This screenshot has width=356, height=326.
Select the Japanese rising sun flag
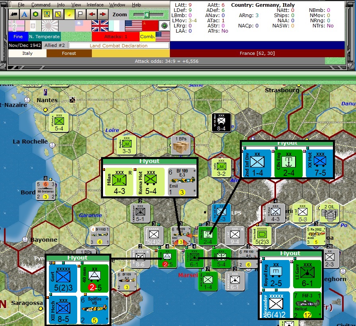click(50, 25)
